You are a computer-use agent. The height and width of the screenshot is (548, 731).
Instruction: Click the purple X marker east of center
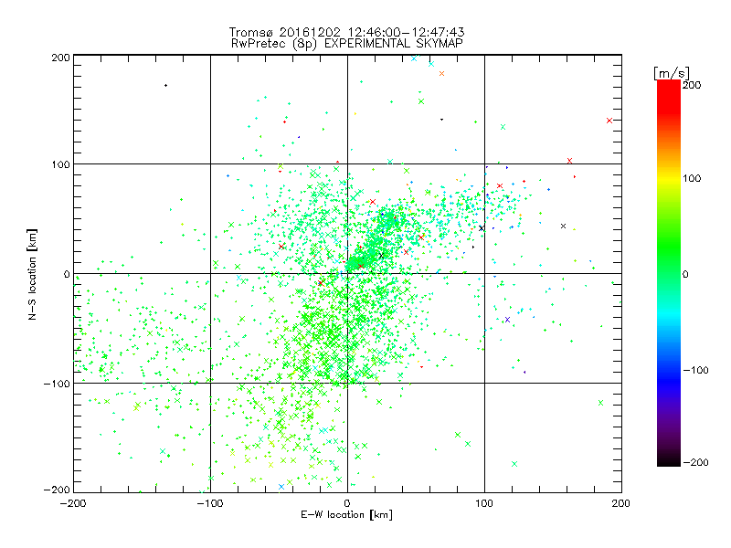pos(508,320)
